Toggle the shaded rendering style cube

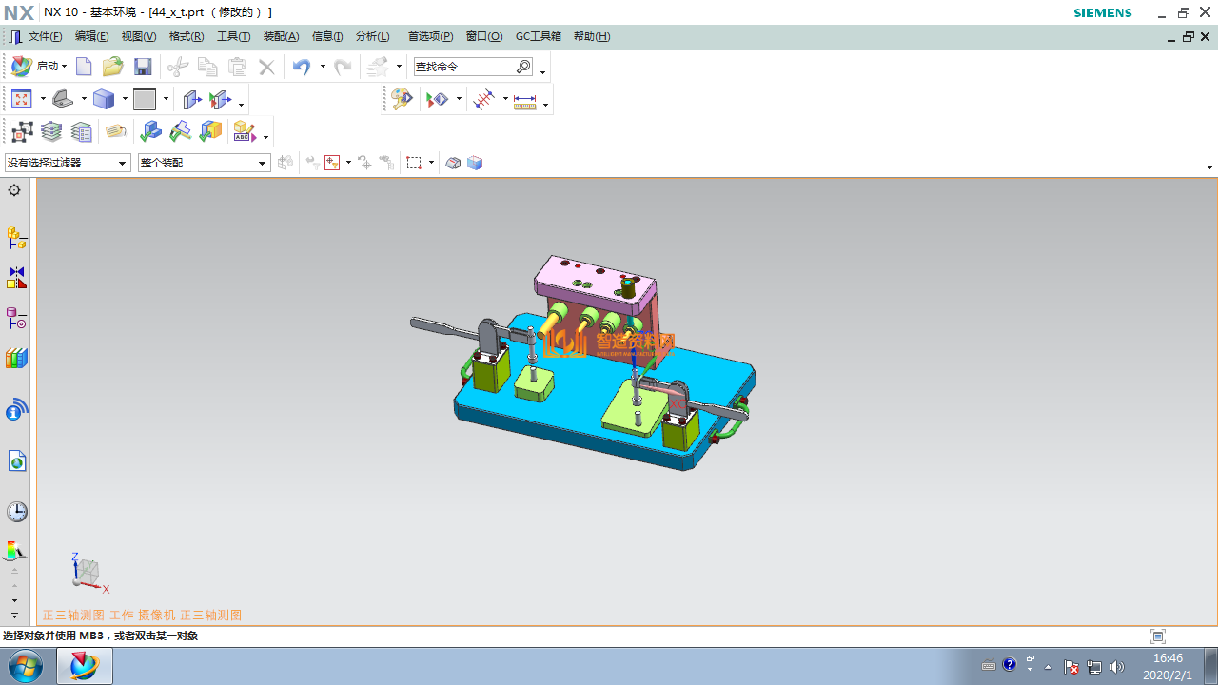click(103, 99)
